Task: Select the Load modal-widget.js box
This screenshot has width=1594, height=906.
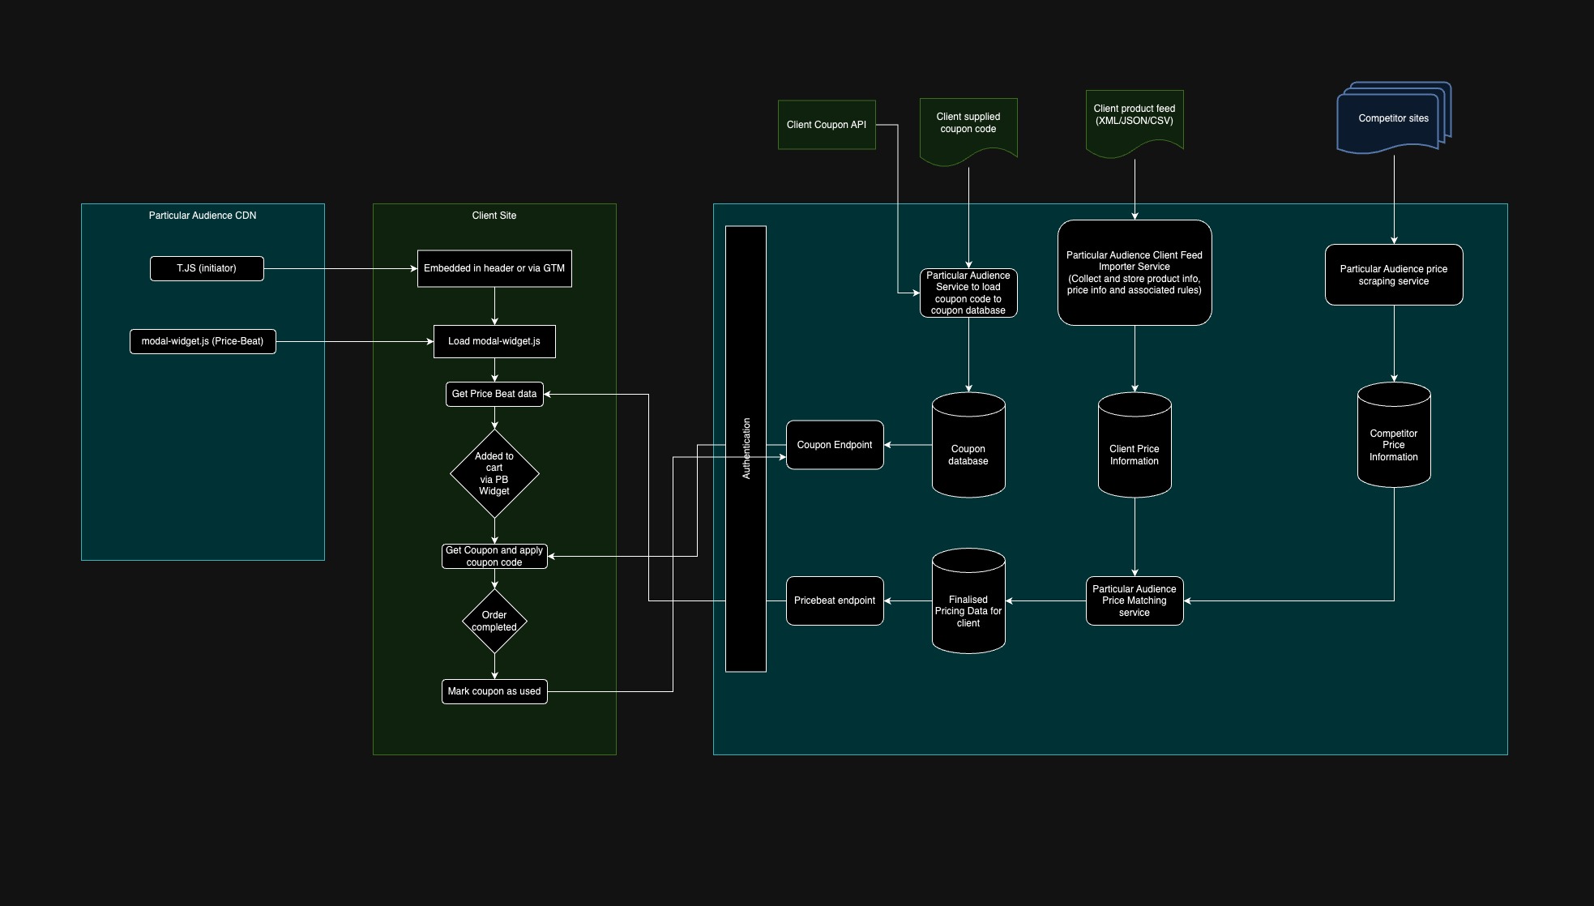Action: coord(494,341)
